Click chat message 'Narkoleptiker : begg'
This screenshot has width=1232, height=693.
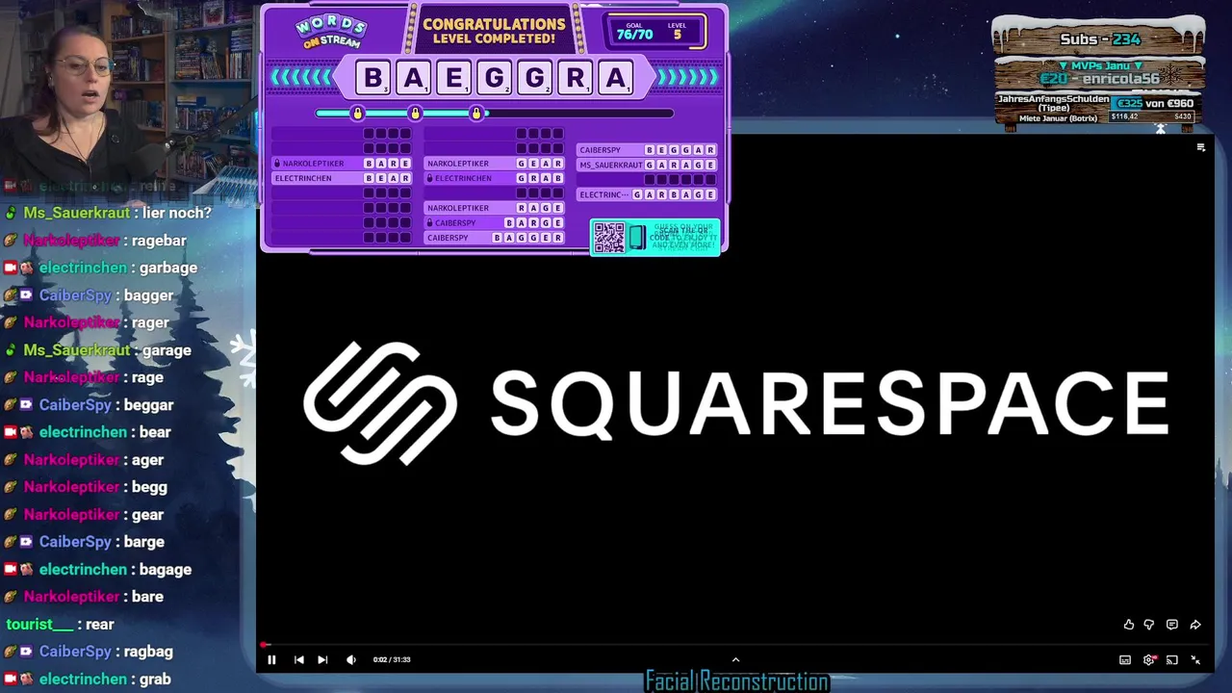pyautogui.click(x=86, y=487)
